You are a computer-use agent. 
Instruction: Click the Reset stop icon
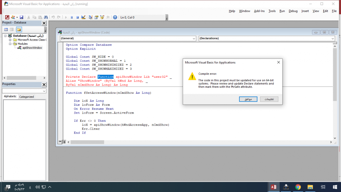(77, 17)
